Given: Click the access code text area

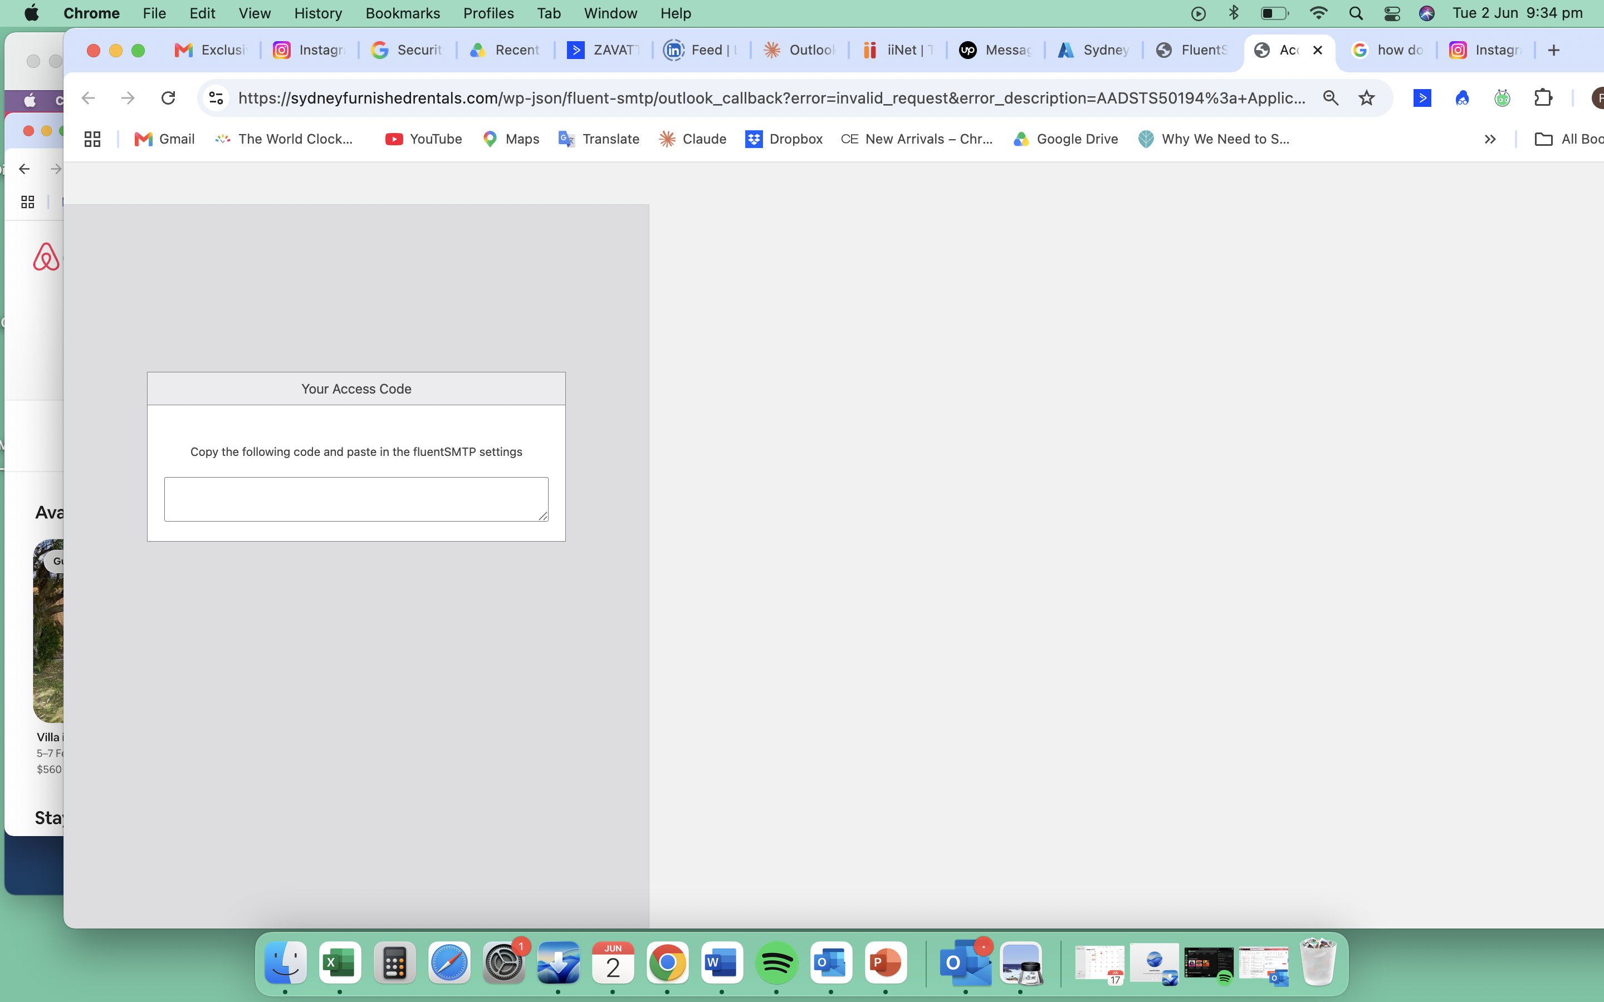Looking at the screenshot, I should click(356, 499).
